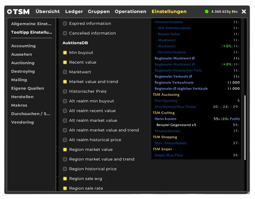255x199 pixels.
Task: Tick the Marktwert checkbox
Action: [65, 72]
